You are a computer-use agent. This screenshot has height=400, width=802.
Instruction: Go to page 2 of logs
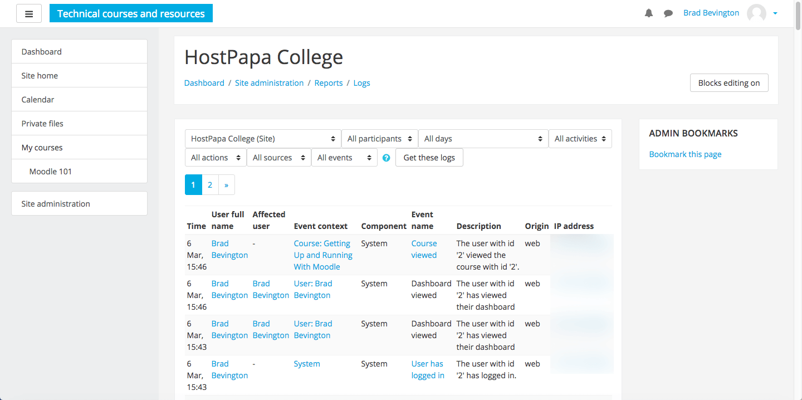(x=210, y=185)
